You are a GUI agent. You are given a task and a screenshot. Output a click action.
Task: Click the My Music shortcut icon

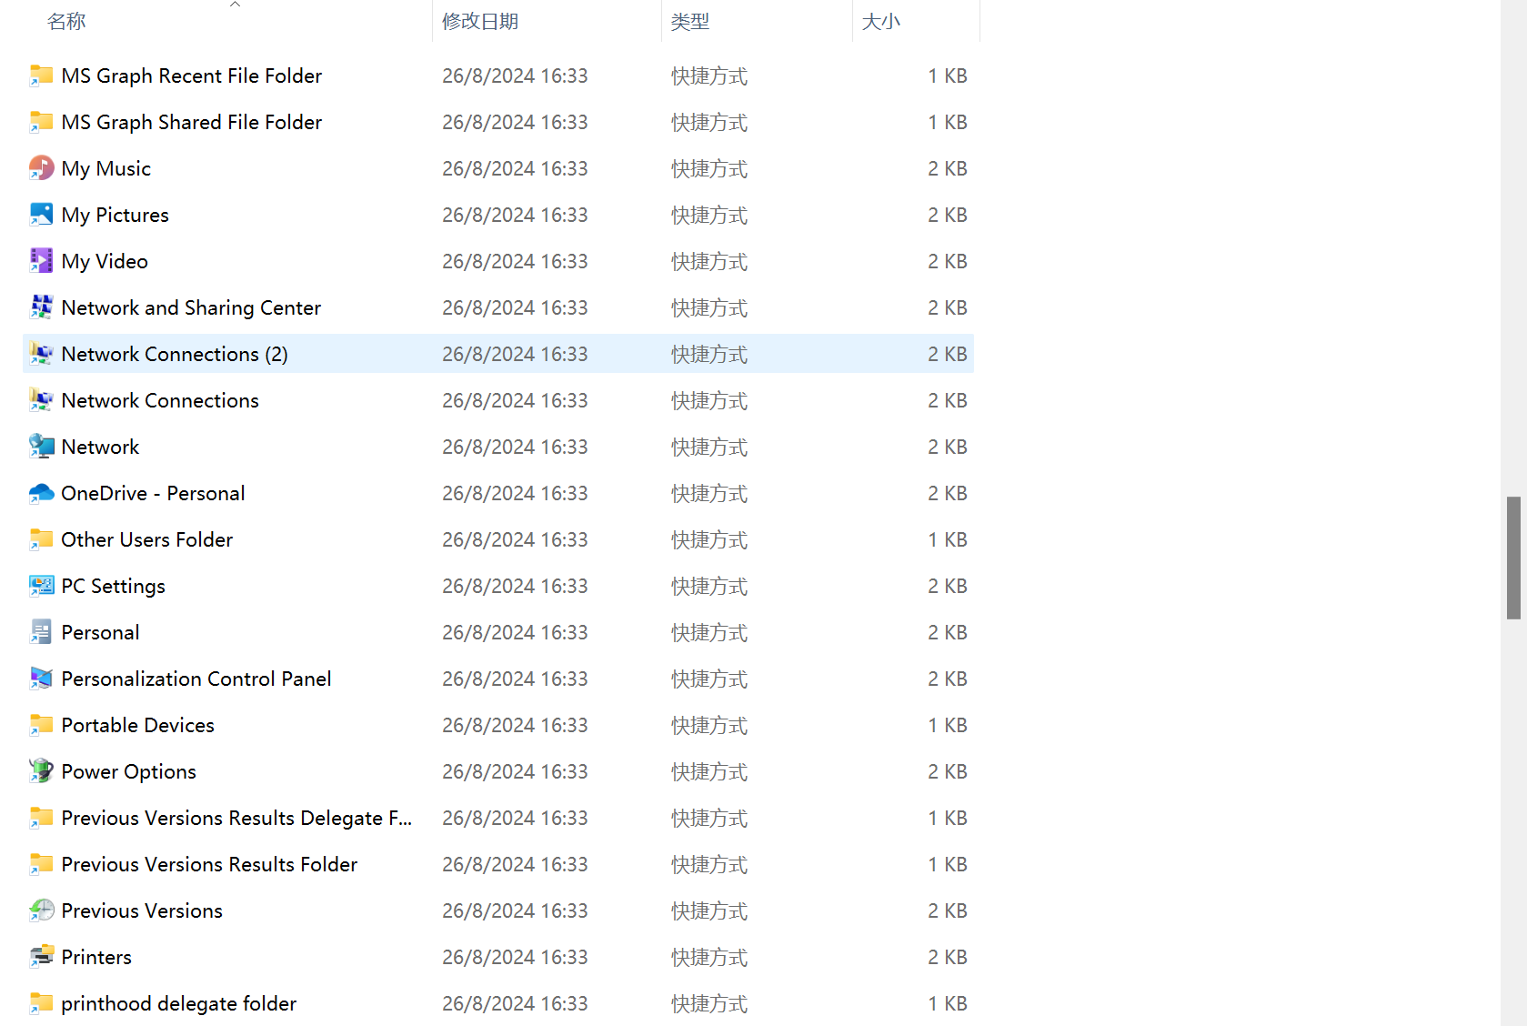click(x=41, y=168)
